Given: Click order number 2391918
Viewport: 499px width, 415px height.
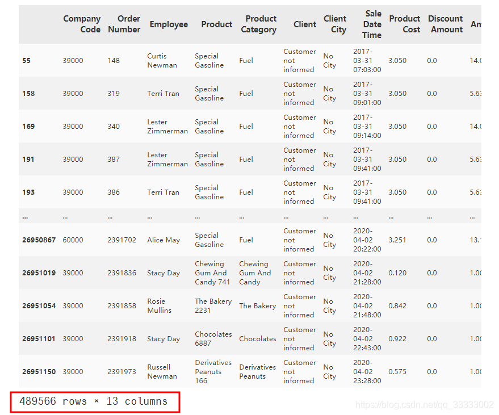Looking at the screenshot, I should point(121,339).
